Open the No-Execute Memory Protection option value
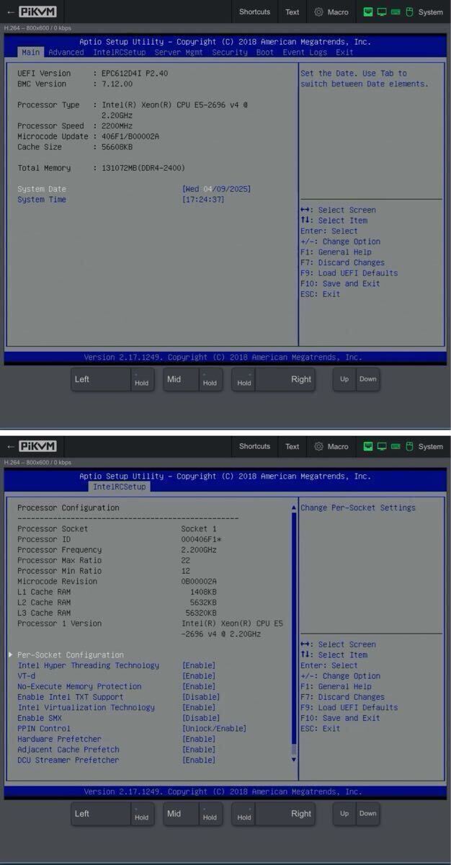 [199, 687]
